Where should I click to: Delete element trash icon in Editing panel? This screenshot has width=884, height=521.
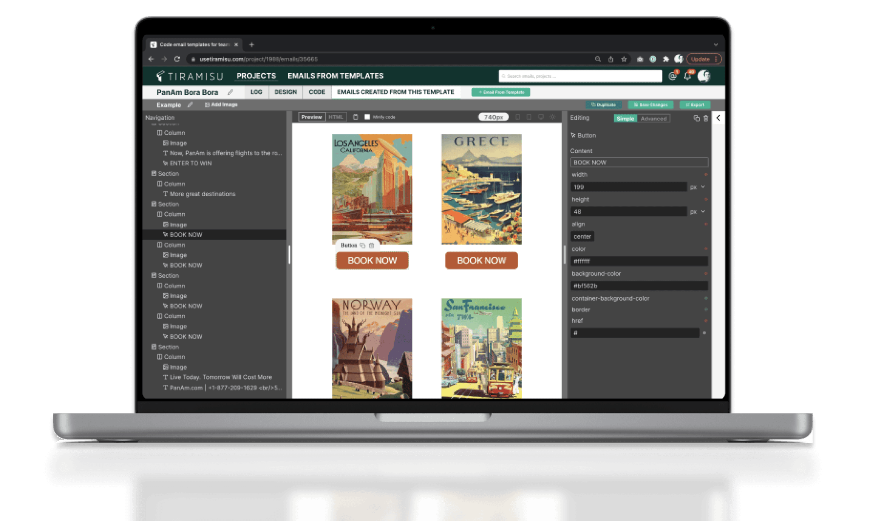click(x=705, y=118)
